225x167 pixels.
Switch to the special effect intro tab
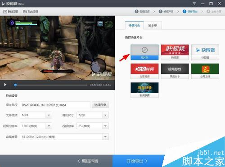tap(134, 26)
